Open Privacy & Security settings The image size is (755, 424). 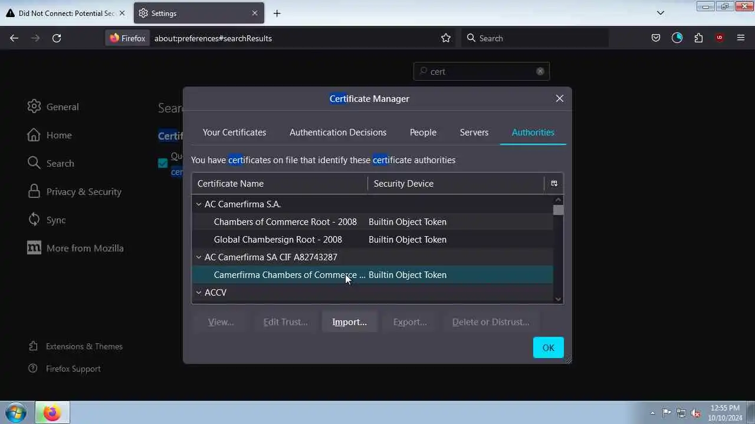click(x=74, y=191)
